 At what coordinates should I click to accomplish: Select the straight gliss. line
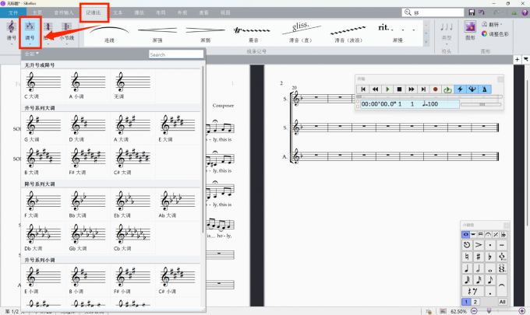(x=301, y=33)
